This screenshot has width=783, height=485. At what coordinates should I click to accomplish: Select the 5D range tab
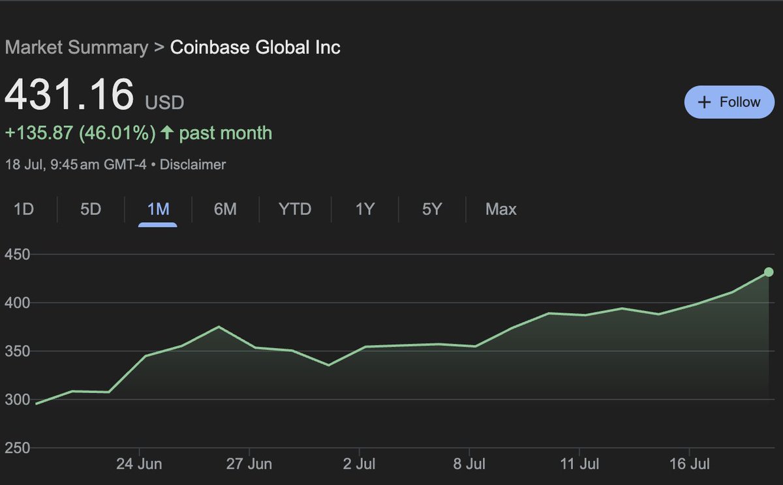pos(91,209)
